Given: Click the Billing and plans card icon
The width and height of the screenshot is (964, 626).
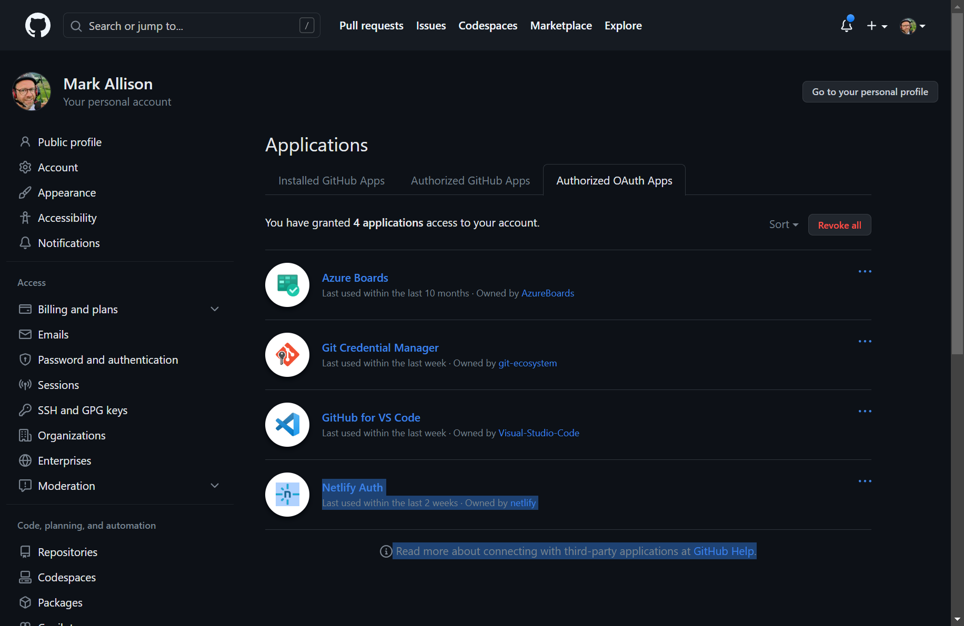Looking at the screenshot, I should pyautogui.click(x=25, y=309).
